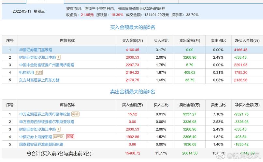Click 净买入金额(万) header in the buy table
The image size is (263, 162).
tap(246, 40)
